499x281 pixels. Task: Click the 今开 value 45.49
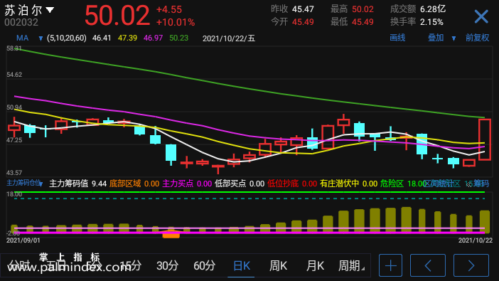coord(303,22)
